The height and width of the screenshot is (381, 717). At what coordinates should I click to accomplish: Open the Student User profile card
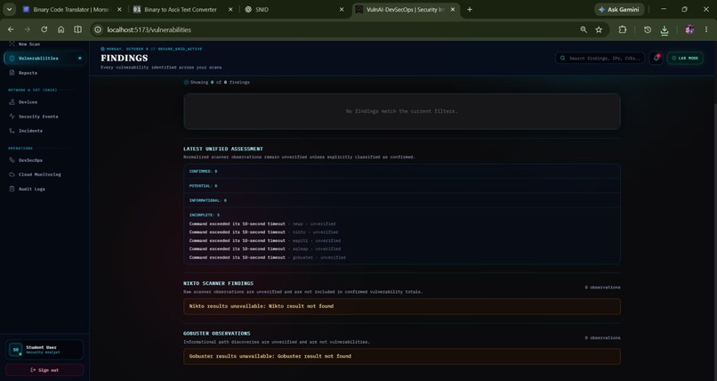[x=44, y=350]
